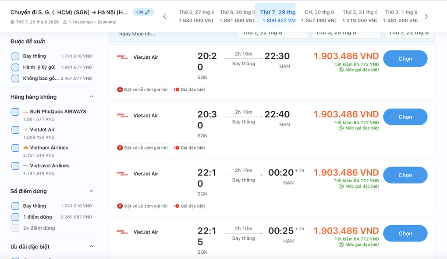Filter by SUN PhuQuoc AIRWAYS airline
The image size is (447, 259).
[15, 112]
